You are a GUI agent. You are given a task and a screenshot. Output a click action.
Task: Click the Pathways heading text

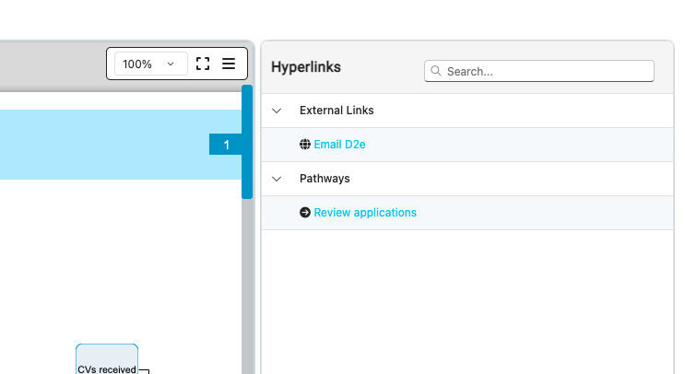point(325,179)
